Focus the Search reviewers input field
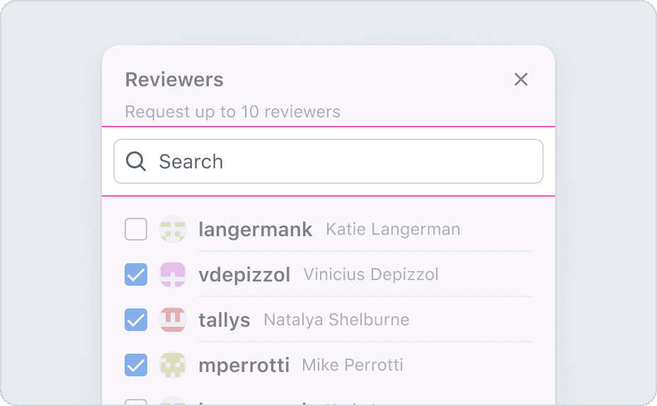The height and width of the screenshot is (406, 657). pyautogui.click(x=340, y=161)
